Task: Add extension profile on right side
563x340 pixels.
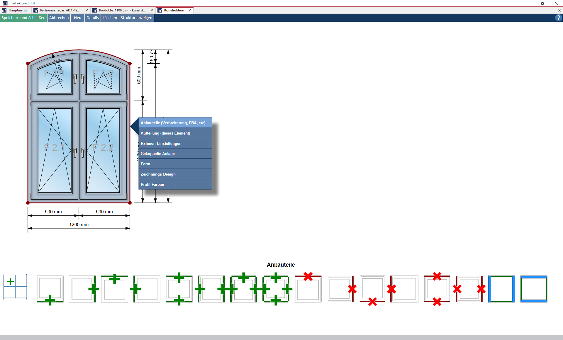Action: [x=82, y=289]
